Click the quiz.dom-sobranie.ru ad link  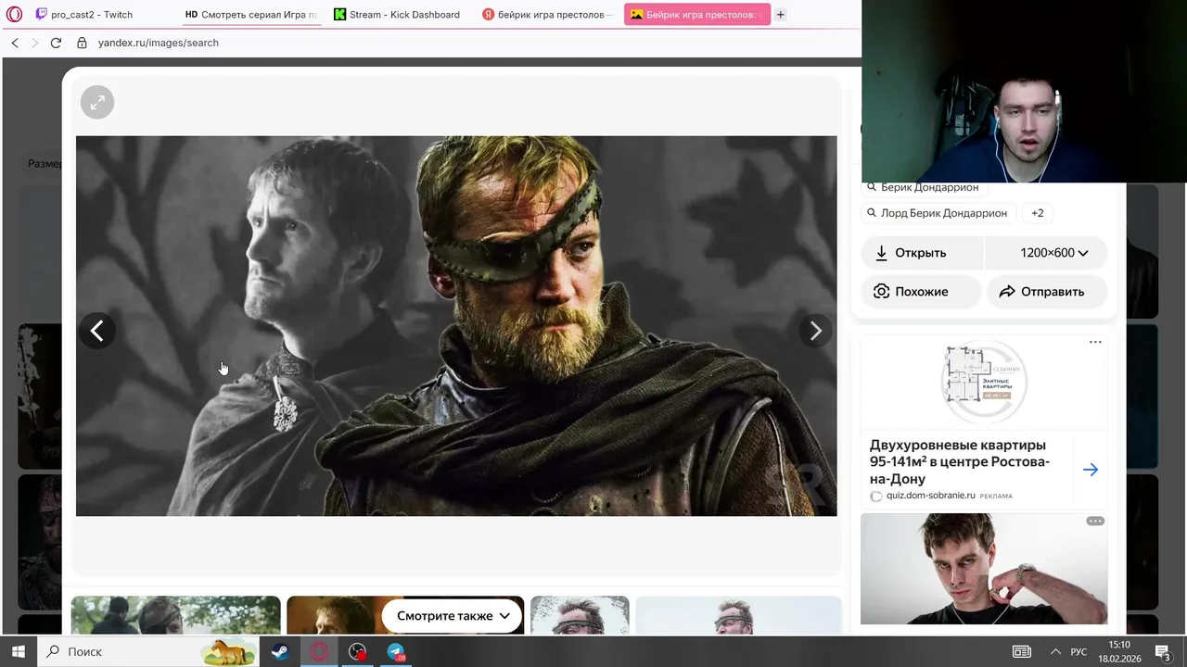point(930,496)
